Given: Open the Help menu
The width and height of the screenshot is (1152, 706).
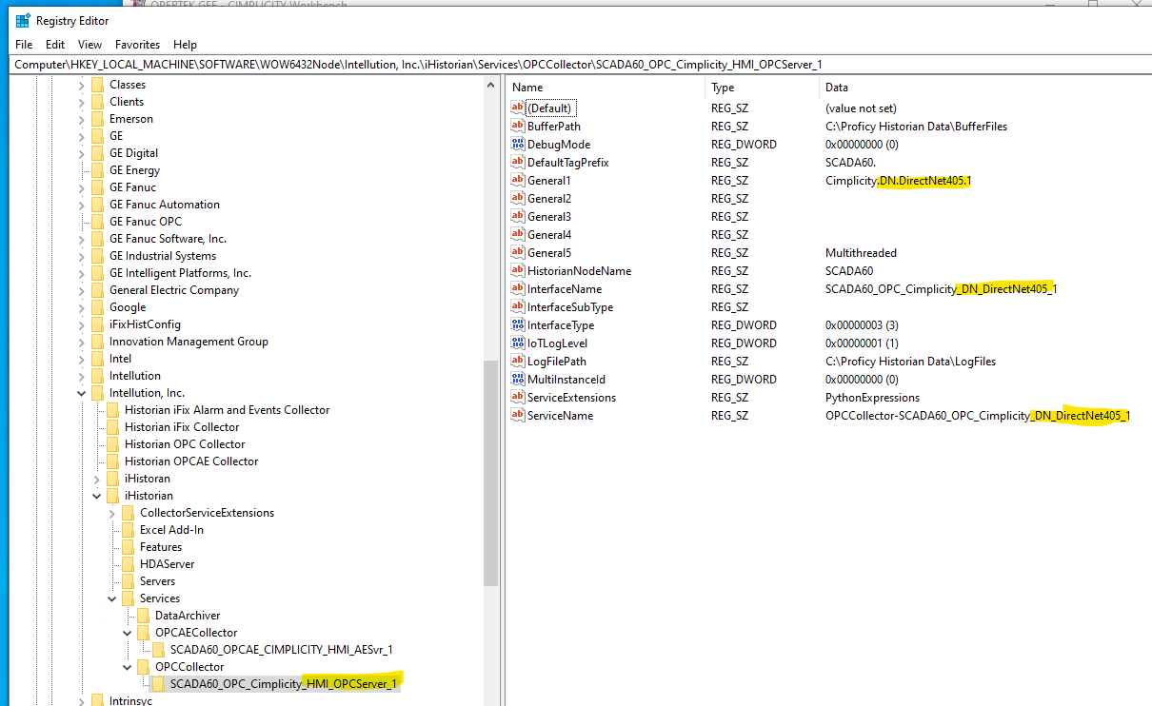Looking at the screenshot, I should pos(185,45).
